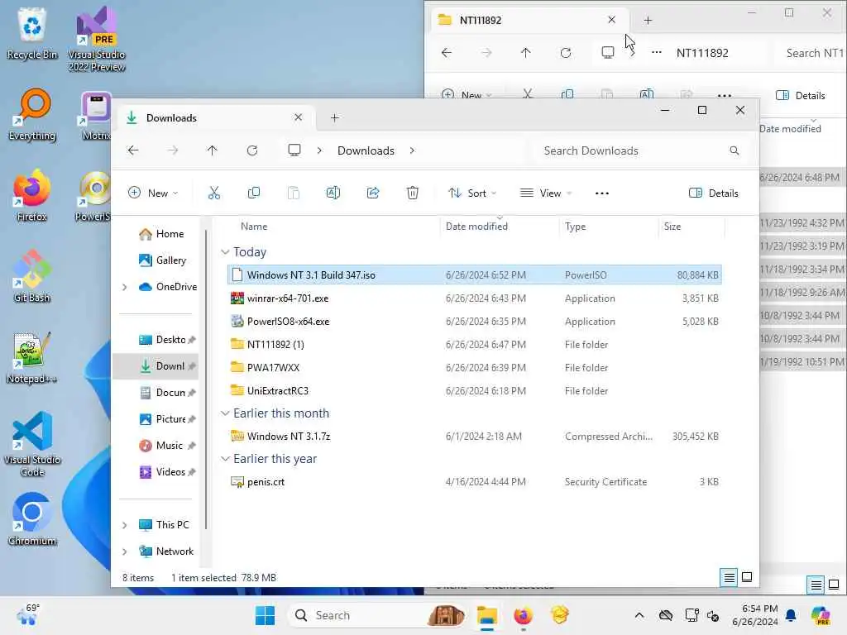Sort by Size column header

click(672, 227)
